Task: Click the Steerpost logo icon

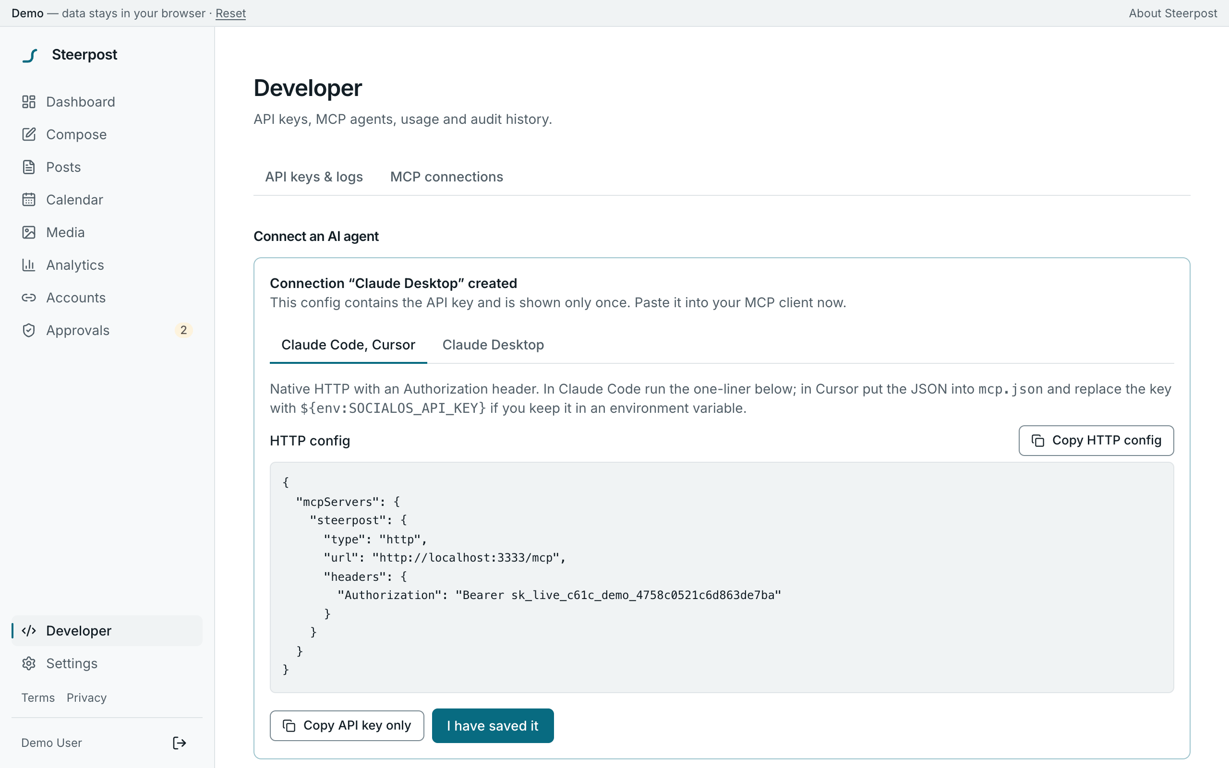Action: (x=30, y=55)
